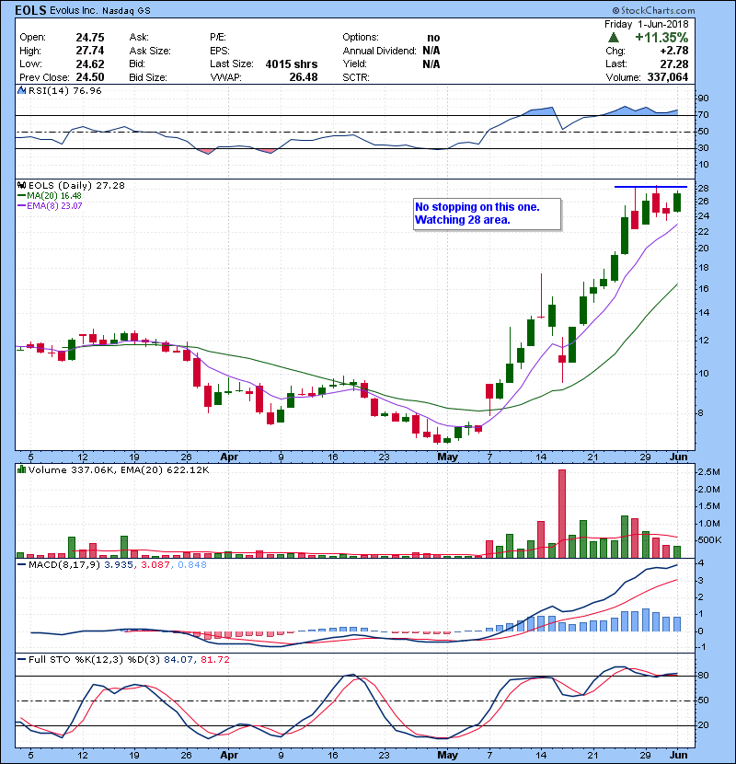Click the candlestick icon beside EOLS (Daily)
Image resolution: width=736 pixels, height=764 pixels.
point(21,185)
